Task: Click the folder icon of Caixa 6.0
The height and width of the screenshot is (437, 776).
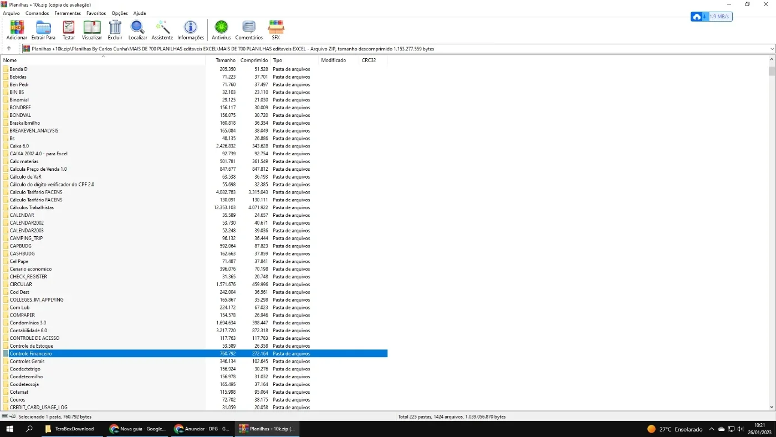Action: [6, 146]
